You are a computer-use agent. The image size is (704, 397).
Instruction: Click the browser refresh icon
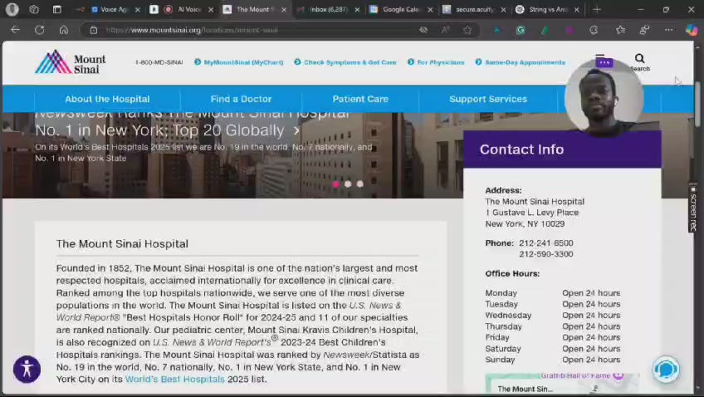[39, 30]
